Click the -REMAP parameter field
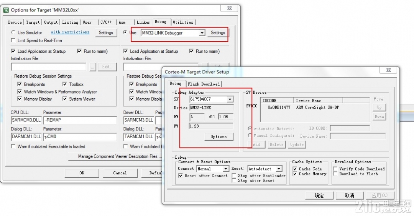Screen dimensions: 414x216 [80, 120]
